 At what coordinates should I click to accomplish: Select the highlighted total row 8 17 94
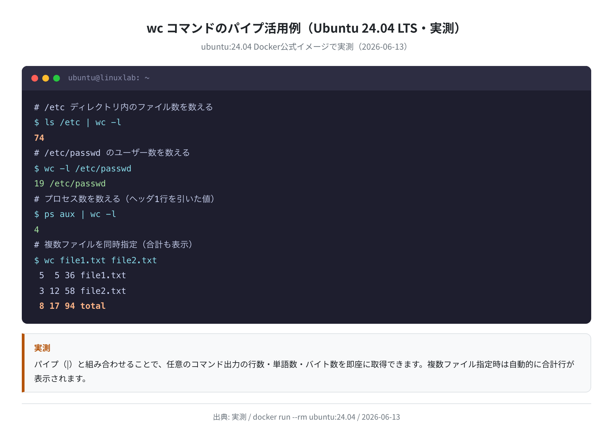[72, 306]
